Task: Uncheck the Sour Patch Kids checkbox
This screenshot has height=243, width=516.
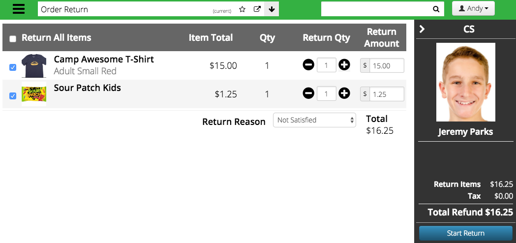Action: click(13, 96)
